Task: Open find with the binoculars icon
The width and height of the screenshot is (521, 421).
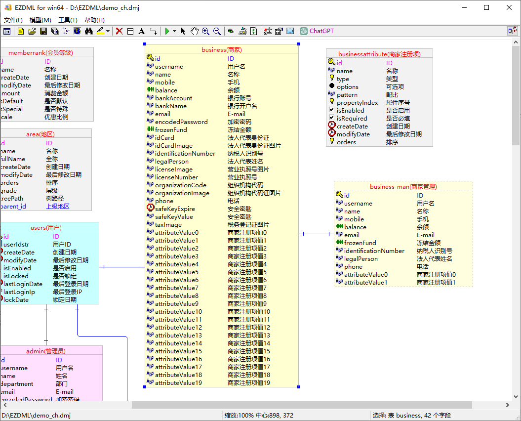Action: tap(89, 31)
